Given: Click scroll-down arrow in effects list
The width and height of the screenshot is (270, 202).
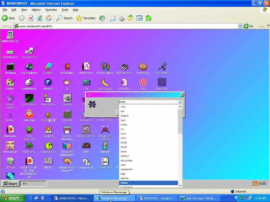Looking at the screenshot, I should 180,185.
